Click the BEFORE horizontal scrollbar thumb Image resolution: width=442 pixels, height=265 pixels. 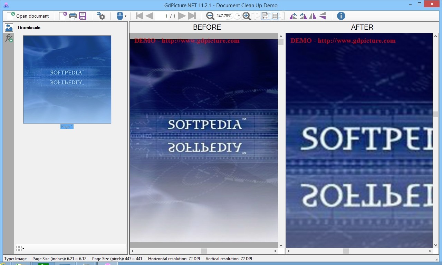(x=204, y=251)
